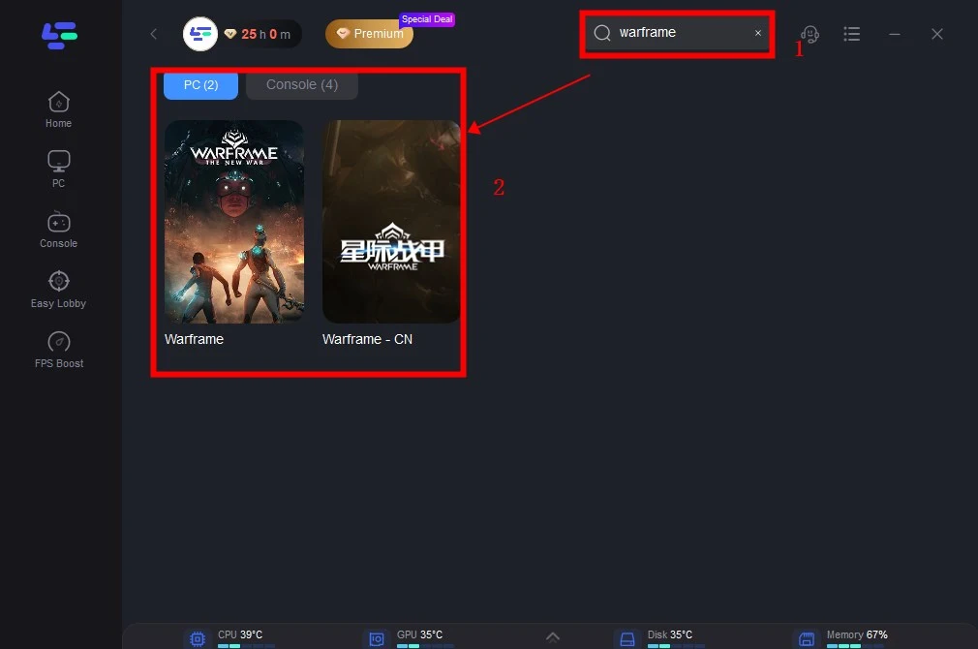Close the LagoFast window
The image size is (978, 649).
coord(936,34)
